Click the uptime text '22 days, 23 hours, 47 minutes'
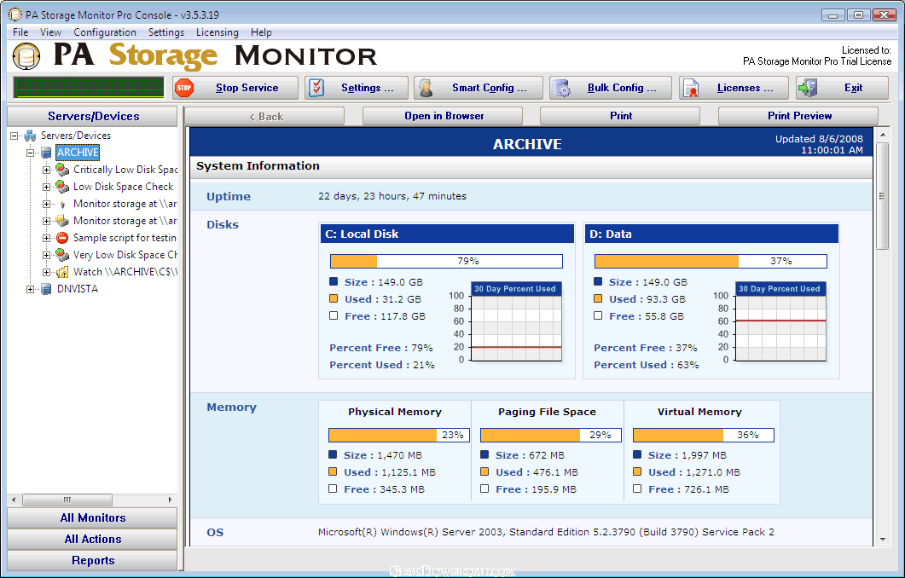The width and height of the screenshot is (905, 578). pos(392,196)
